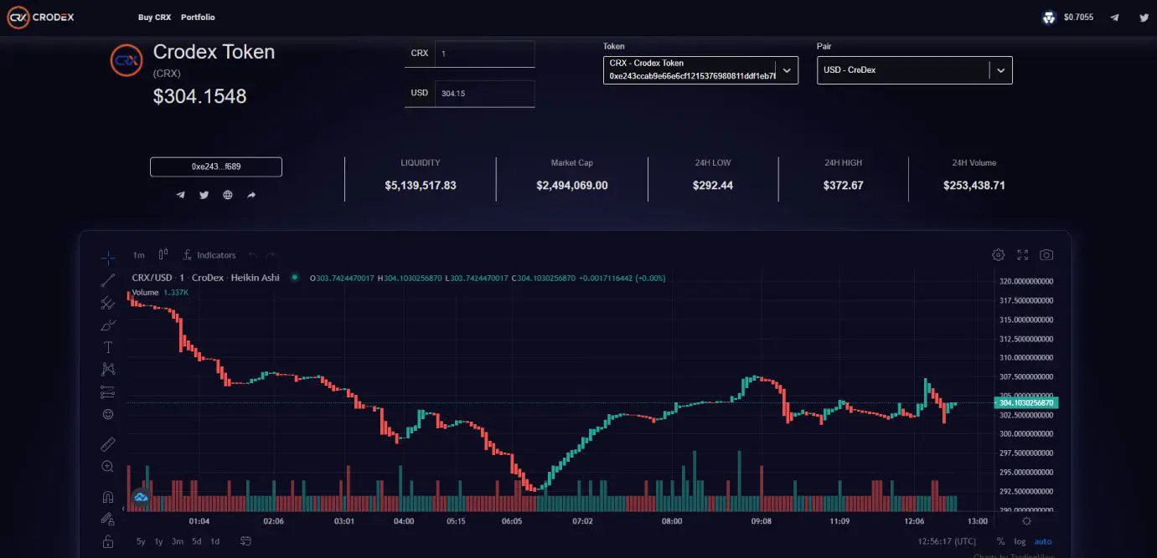Toggle lock all drawing tools
The width and height of the screenshot is (1157, 558).
[x=107, y=542]
